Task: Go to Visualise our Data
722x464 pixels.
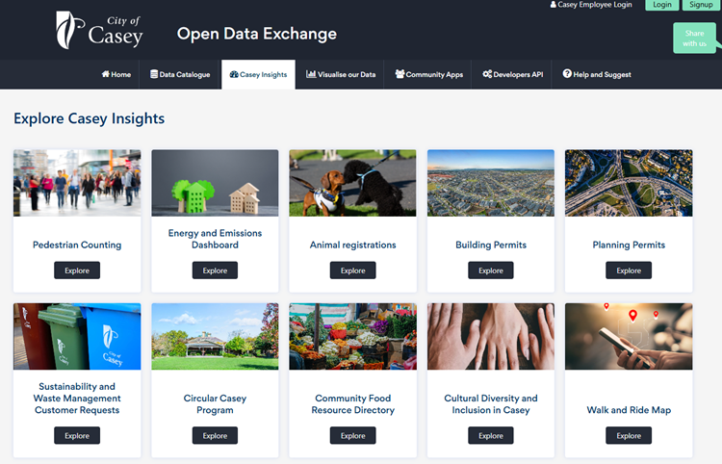Action: (341, 74)
